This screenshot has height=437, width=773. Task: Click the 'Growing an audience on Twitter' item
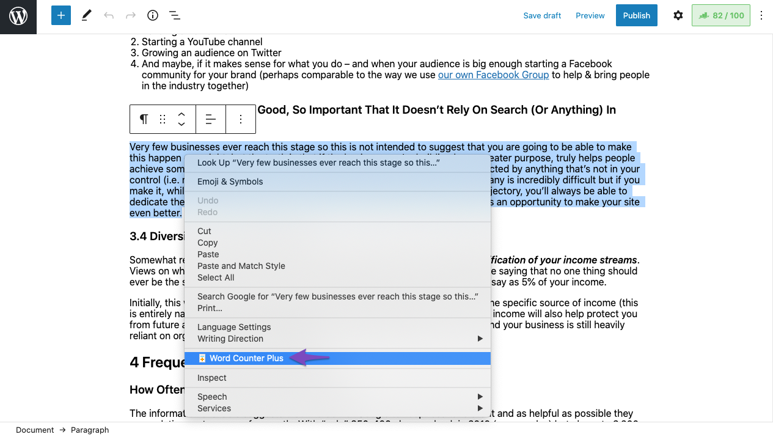[x=211, y=53]
